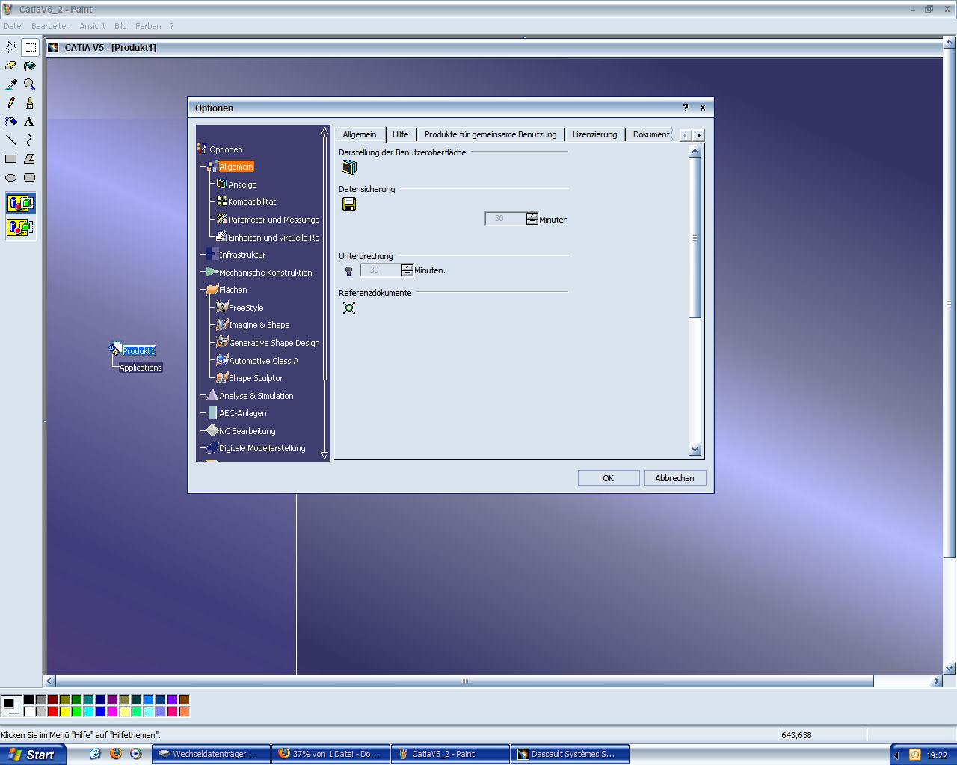Select Parameter und Messungen tree entry
The image size is (957, 765).
(274, 220)
